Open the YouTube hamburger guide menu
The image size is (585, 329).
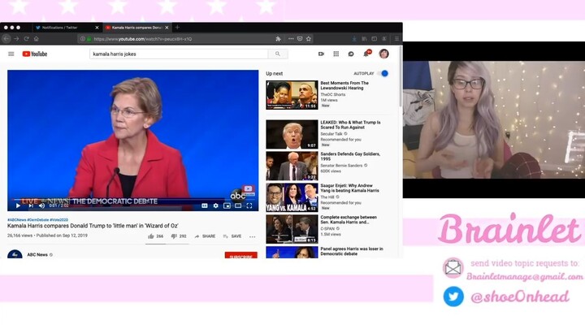pyautogui.click(x=11, y=54)
